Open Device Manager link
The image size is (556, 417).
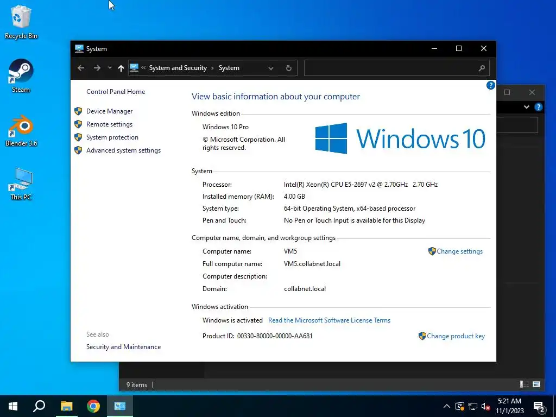click(109, 111)
